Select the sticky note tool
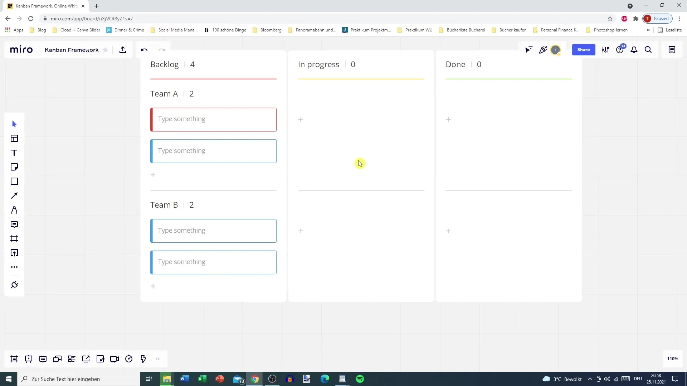 click(x=14, y=167)
